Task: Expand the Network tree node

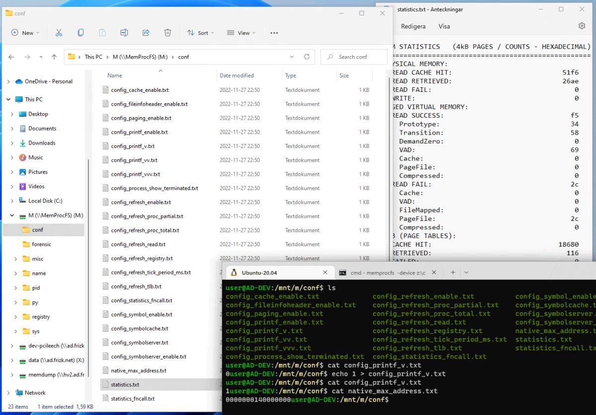Action: (8, 393)
